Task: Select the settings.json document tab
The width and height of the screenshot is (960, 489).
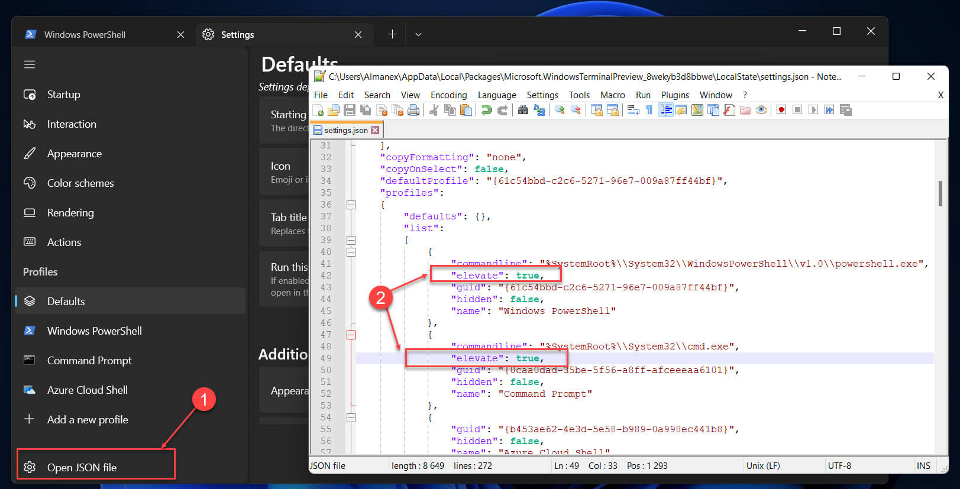Action: click(x=346, y=130)
